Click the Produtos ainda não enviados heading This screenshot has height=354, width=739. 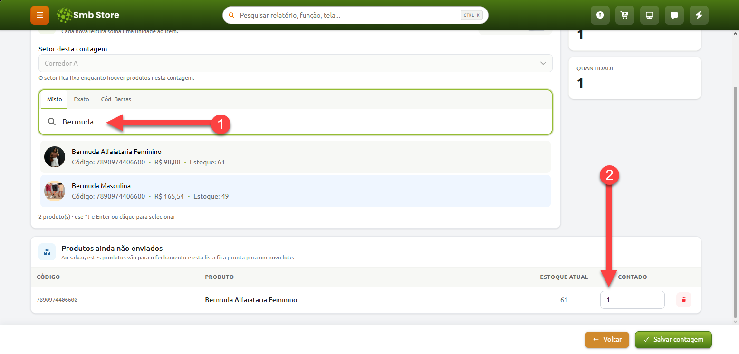tap(112, 248)
